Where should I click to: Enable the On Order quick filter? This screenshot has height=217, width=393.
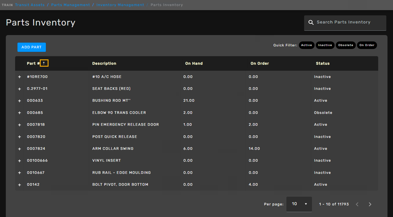pyautogui.click(x=367, y=45)
